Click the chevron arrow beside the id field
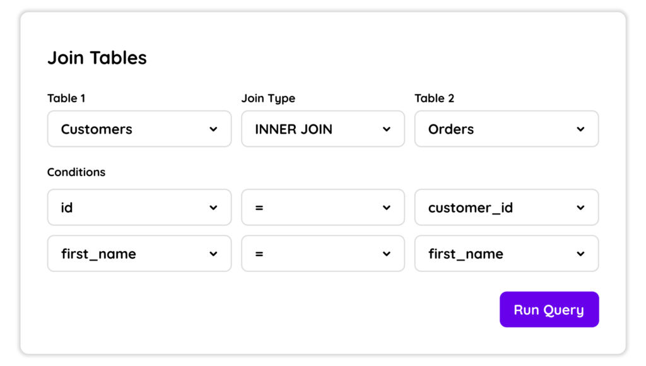646x366 pixels. point(213,208)
